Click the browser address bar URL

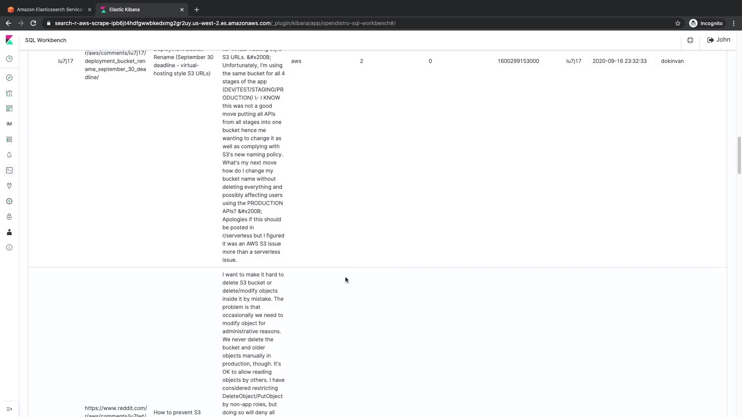pyautogui.click(x=224, y=23)
